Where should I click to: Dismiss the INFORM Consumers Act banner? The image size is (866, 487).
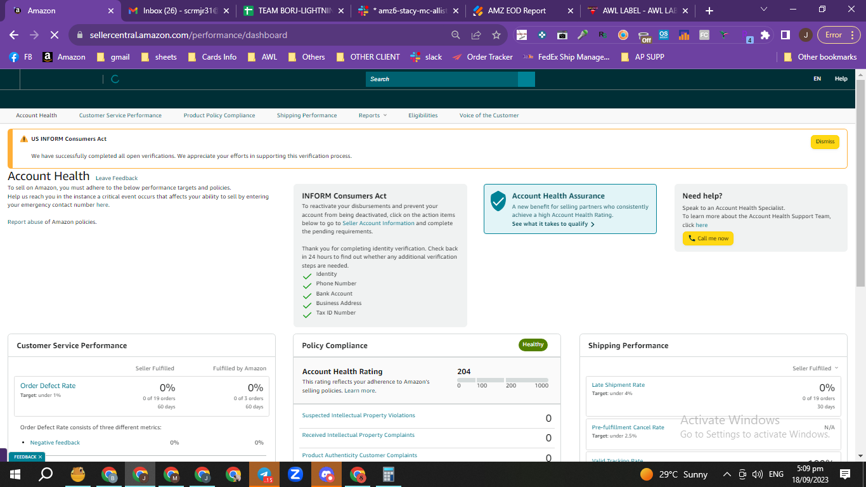(x=825, y=141)
